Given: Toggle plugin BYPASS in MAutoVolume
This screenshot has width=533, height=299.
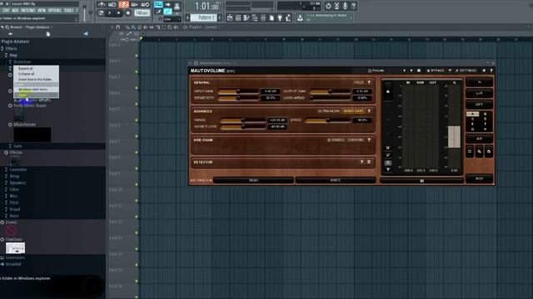Looking at the screenshot, I should (436, 71).
